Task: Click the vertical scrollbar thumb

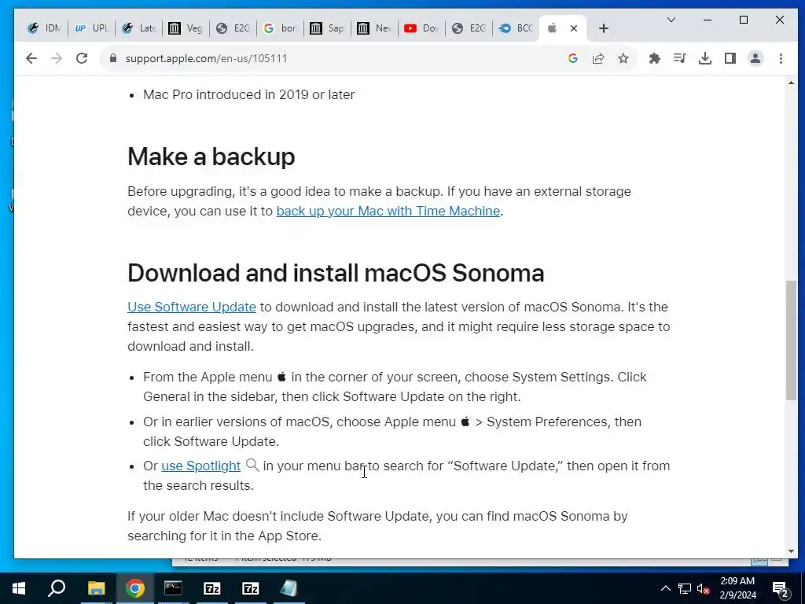Action: coord(791,340)
